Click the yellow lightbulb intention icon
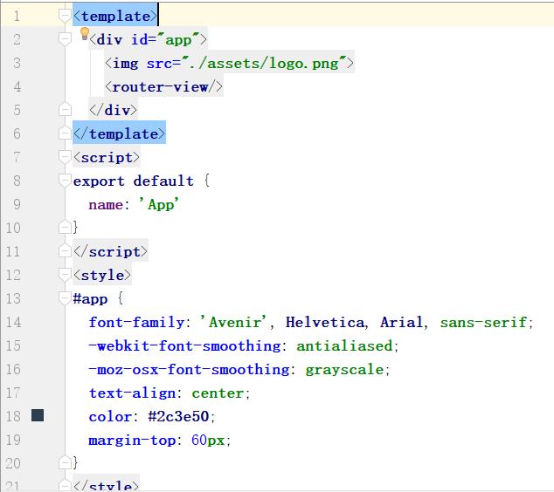This screenshot has width=554, height=492. click(x=85, y=33)
